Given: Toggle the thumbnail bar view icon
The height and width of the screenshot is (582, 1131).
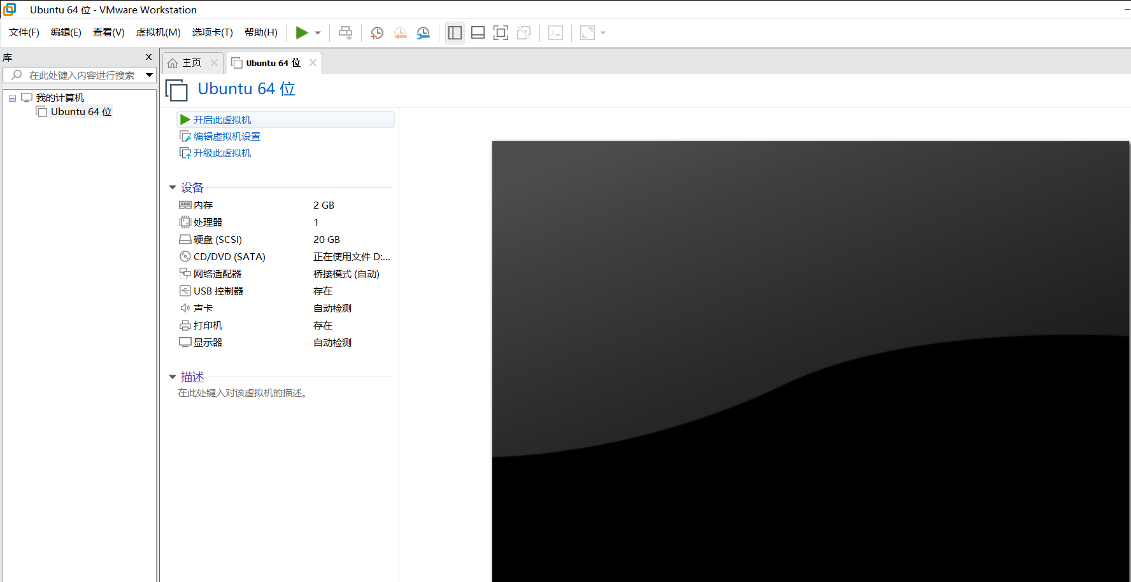Looking at the screenshot, I should click(x=478, y=32).
